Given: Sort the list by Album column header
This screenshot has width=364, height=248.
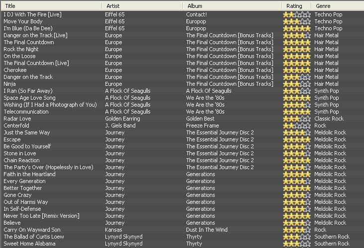Looking at the screenshot, I should (x=232, y=6).
